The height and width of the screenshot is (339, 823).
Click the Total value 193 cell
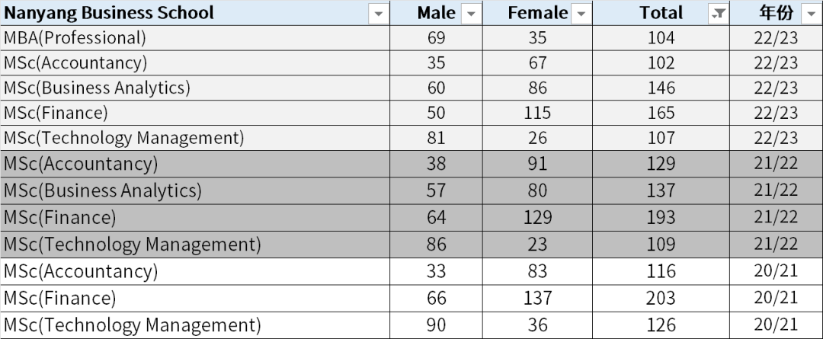pyautogui.click(x=661, y=218)
